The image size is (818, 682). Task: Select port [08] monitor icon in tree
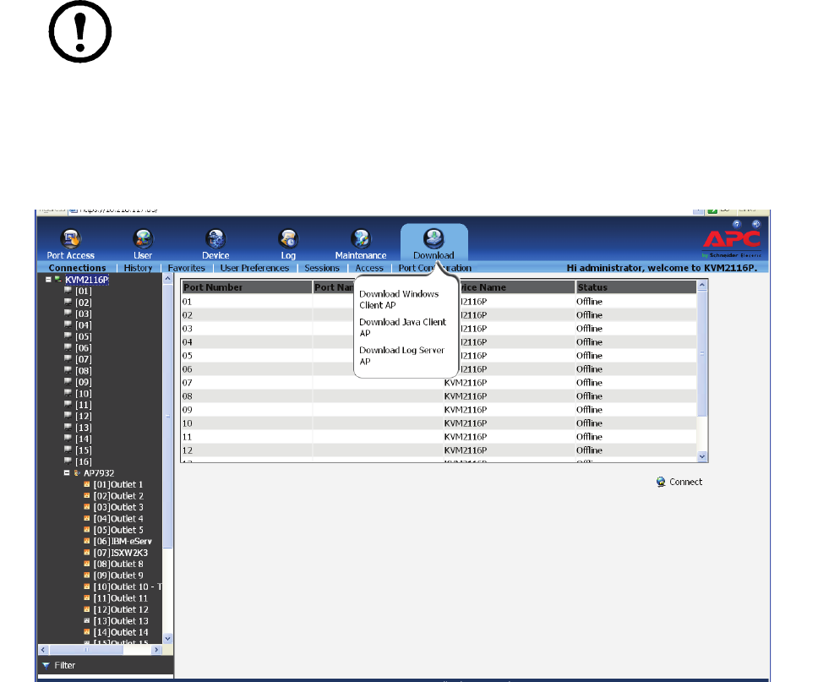click(x=68, y=370)
